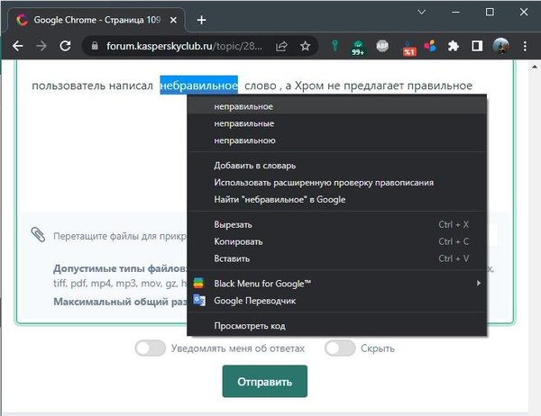Open the share page icon in address bar
Screen dimensions: 541x416
[282, 46]
